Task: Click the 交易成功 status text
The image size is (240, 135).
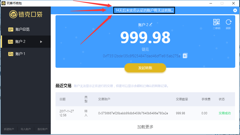Action: click(x=224, y=113)
